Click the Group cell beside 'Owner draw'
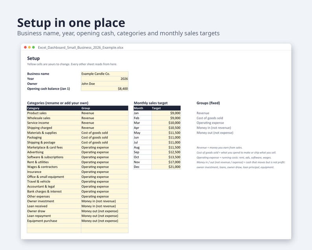 click(105, 211)
